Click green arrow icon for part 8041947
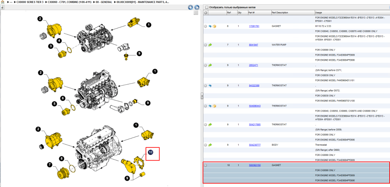The height and width of the screenshot is (187, 390). pos(210,45)
